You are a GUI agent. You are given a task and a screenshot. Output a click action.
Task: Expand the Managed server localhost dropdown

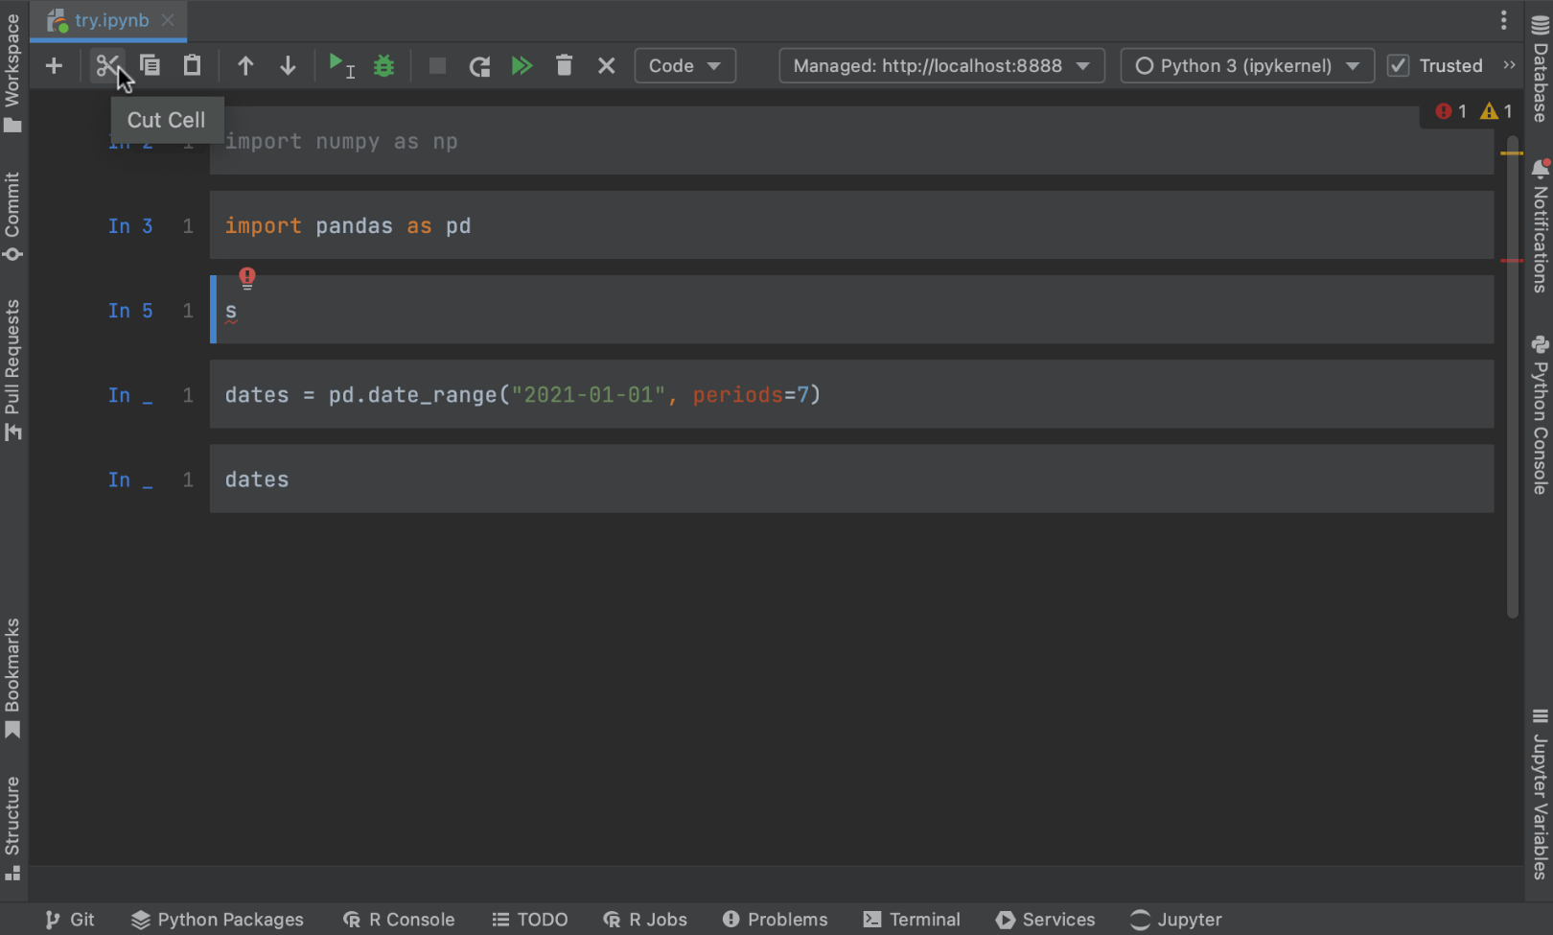940,66
